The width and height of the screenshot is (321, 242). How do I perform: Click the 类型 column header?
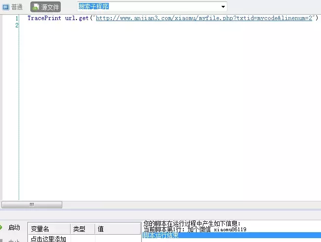click(x=83, y=229)
